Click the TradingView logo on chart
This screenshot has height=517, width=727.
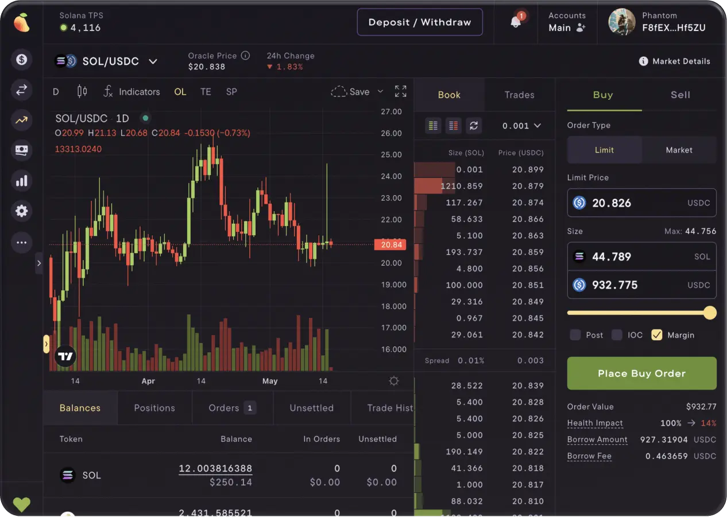click(65, 356)
